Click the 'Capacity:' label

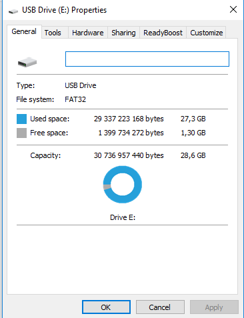pos(45,155)
